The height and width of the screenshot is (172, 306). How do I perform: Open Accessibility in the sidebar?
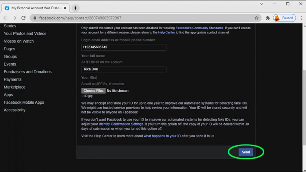[x=15, y=110]
